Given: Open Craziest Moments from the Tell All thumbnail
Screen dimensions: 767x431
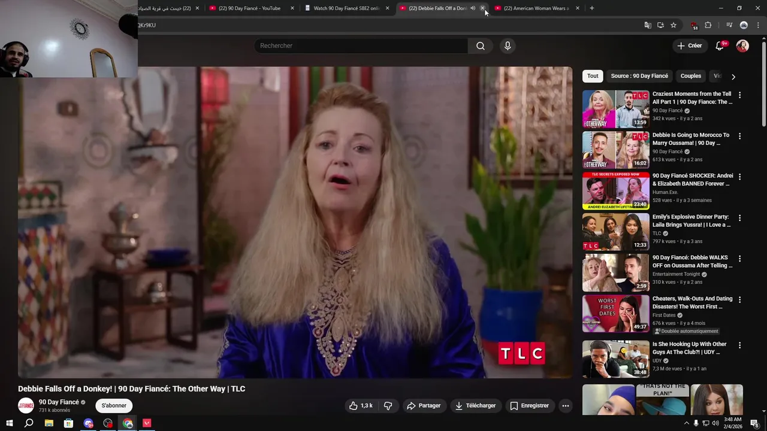Looking at the screenshot, I should [615, 109].
